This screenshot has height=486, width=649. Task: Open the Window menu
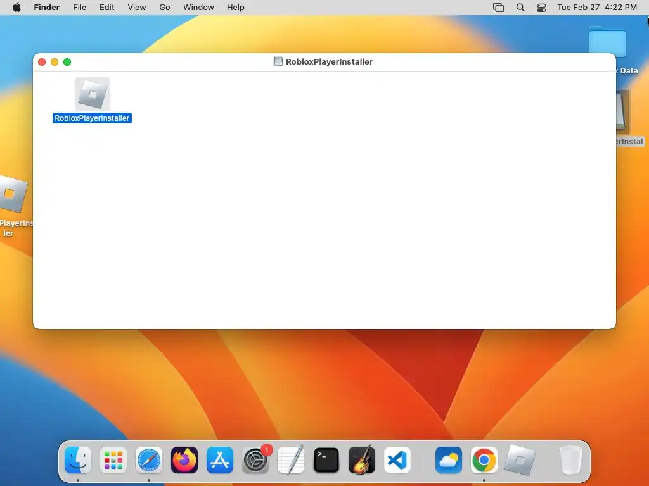click(198, 8)
